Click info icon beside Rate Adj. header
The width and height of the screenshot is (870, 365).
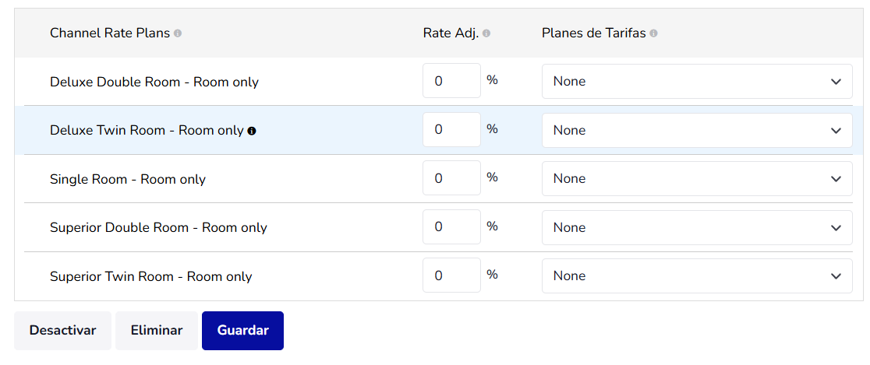[x=486, y=33]
